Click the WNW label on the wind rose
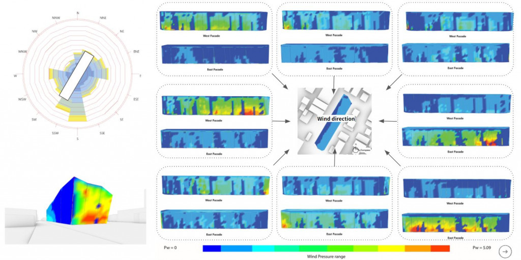Image resolution: width=521 pixels, height=260 pixels. tap(22, 52)
